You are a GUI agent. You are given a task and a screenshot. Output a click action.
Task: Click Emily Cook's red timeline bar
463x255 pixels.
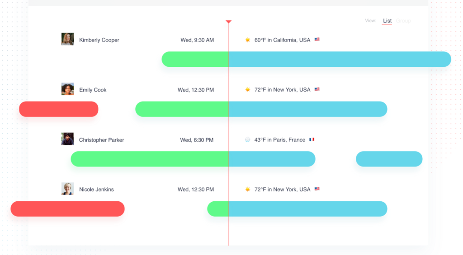pyautogui.click(x=59, y=109)
